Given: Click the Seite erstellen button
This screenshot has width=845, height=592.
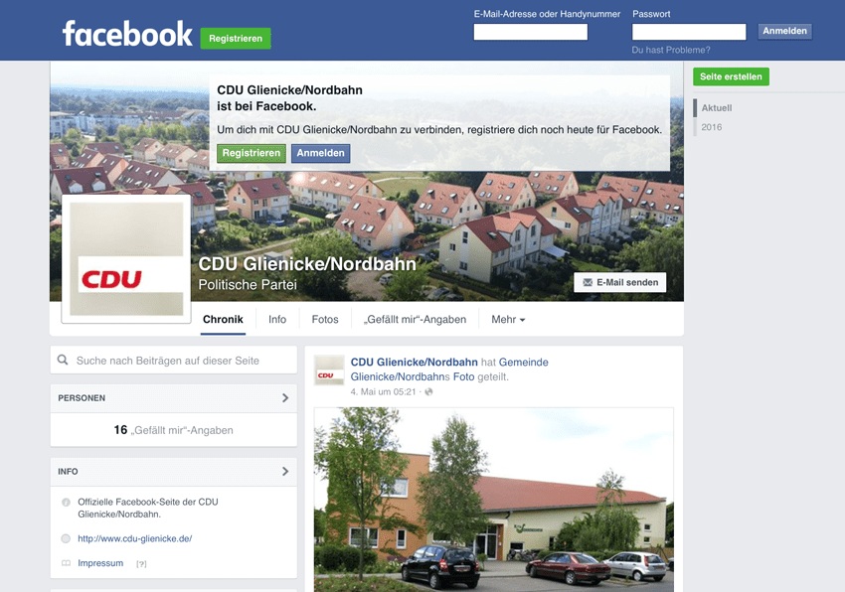Looking at the screenshot, I should click(x=731, y=76).
